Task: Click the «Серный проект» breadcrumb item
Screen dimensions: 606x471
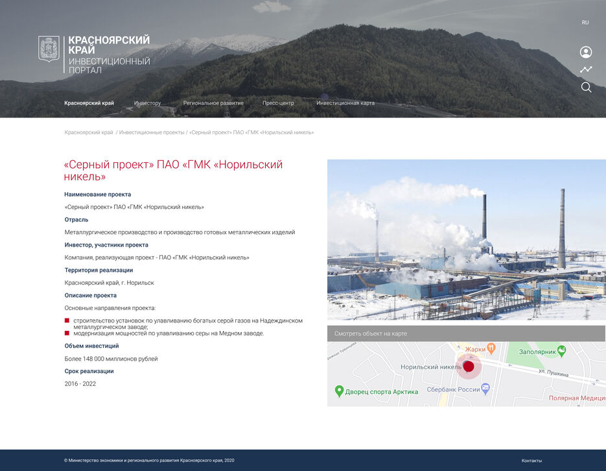Action: tap(251, 132)
